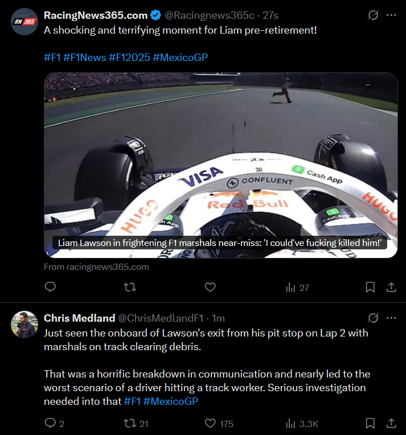This screenshot has width=406, height=435.
Task: Repost Chris Medland's tweet
Action: [x=130, y=423]
